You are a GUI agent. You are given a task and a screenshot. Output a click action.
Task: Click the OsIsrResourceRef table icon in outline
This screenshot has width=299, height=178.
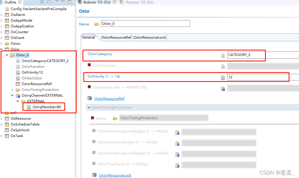click(18, 84)
